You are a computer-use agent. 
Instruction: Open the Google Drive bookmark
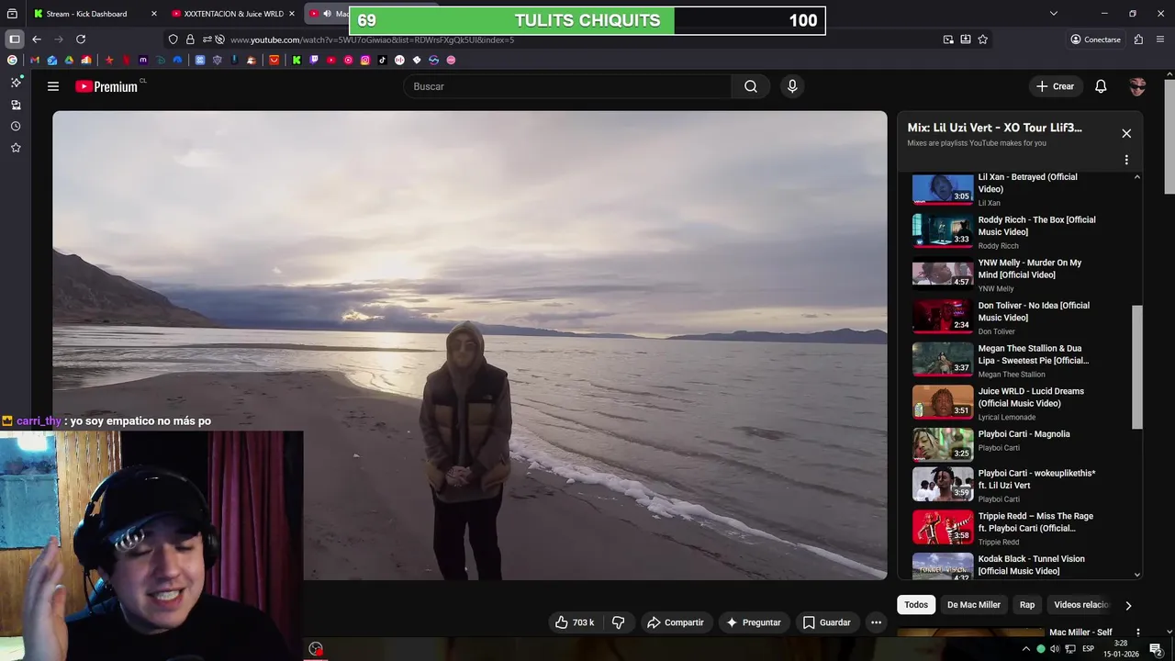(x=69, y=60)
